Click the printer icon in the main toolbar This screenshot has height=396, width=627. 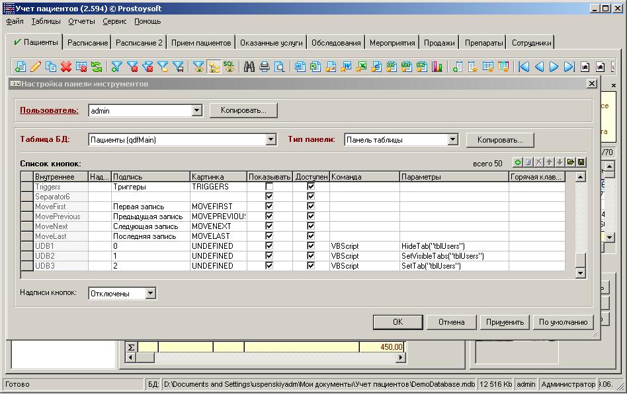point(265,67)
